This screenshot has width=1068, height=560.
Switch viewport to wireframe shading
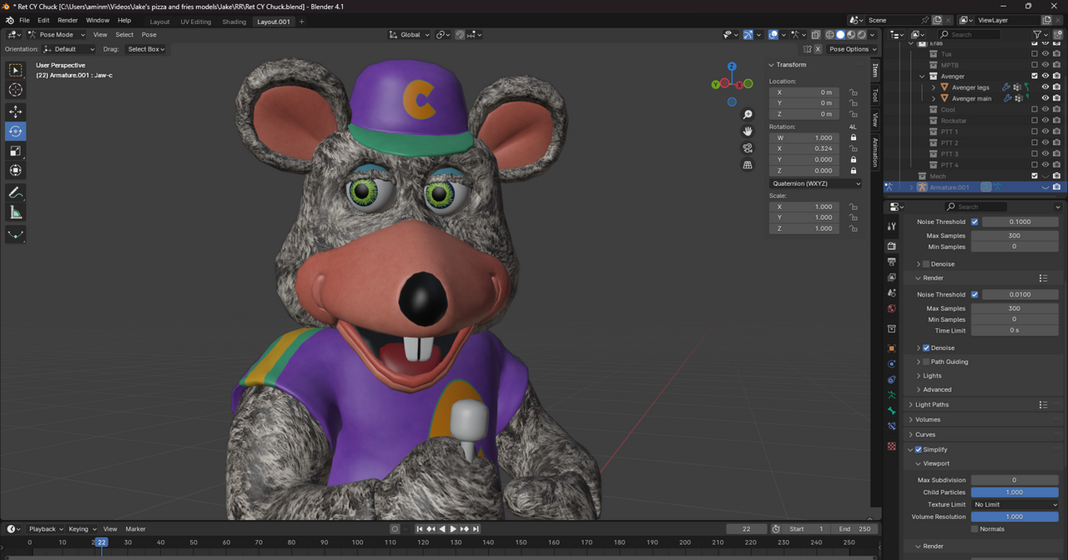(830, 35)
